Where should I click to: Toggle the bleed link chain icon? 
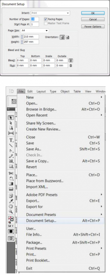click(x=71, y=60)
